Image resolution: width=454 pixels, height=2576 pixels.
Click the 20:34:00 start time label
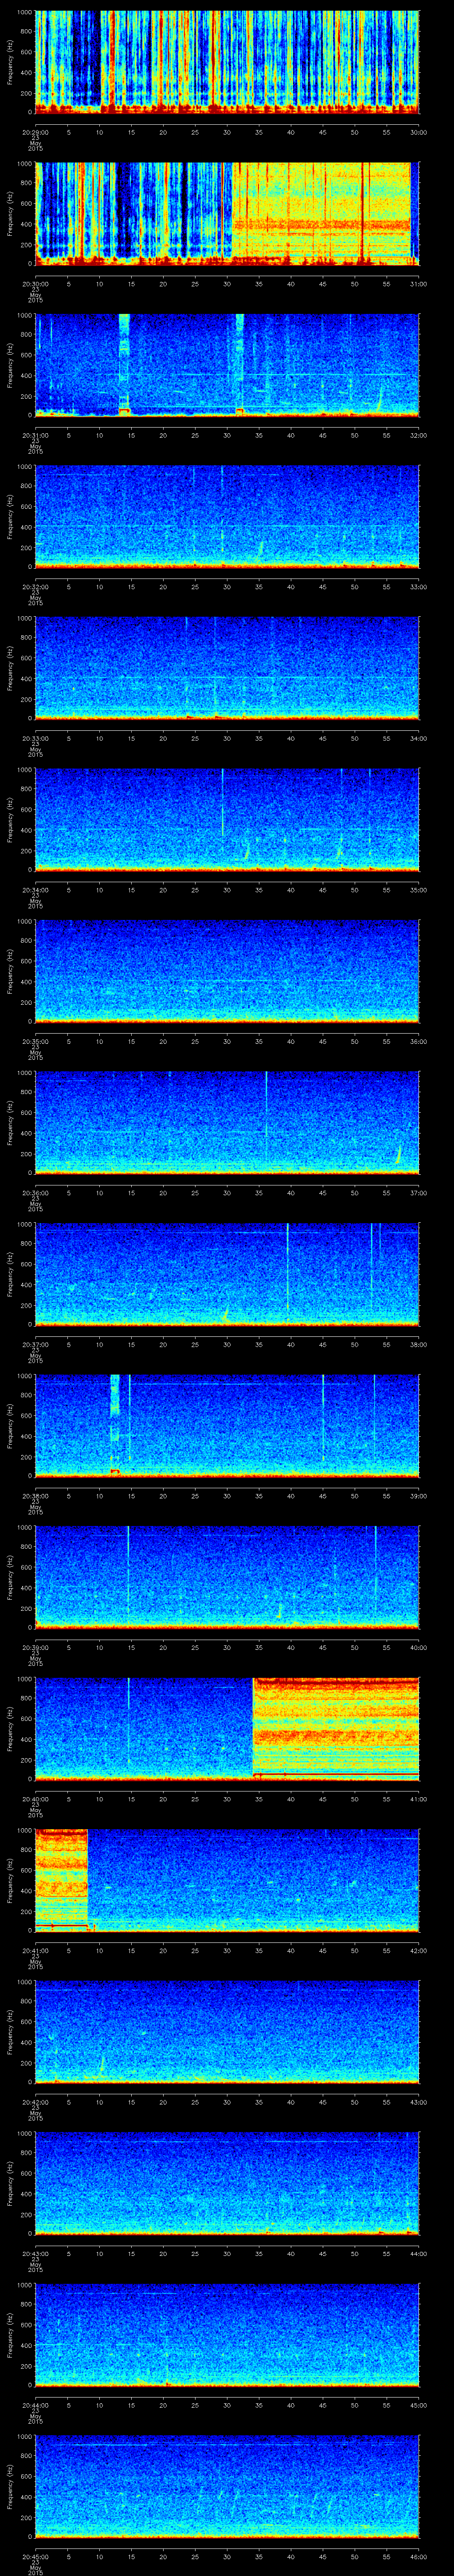pyautogui.click(x=35, y=890)
